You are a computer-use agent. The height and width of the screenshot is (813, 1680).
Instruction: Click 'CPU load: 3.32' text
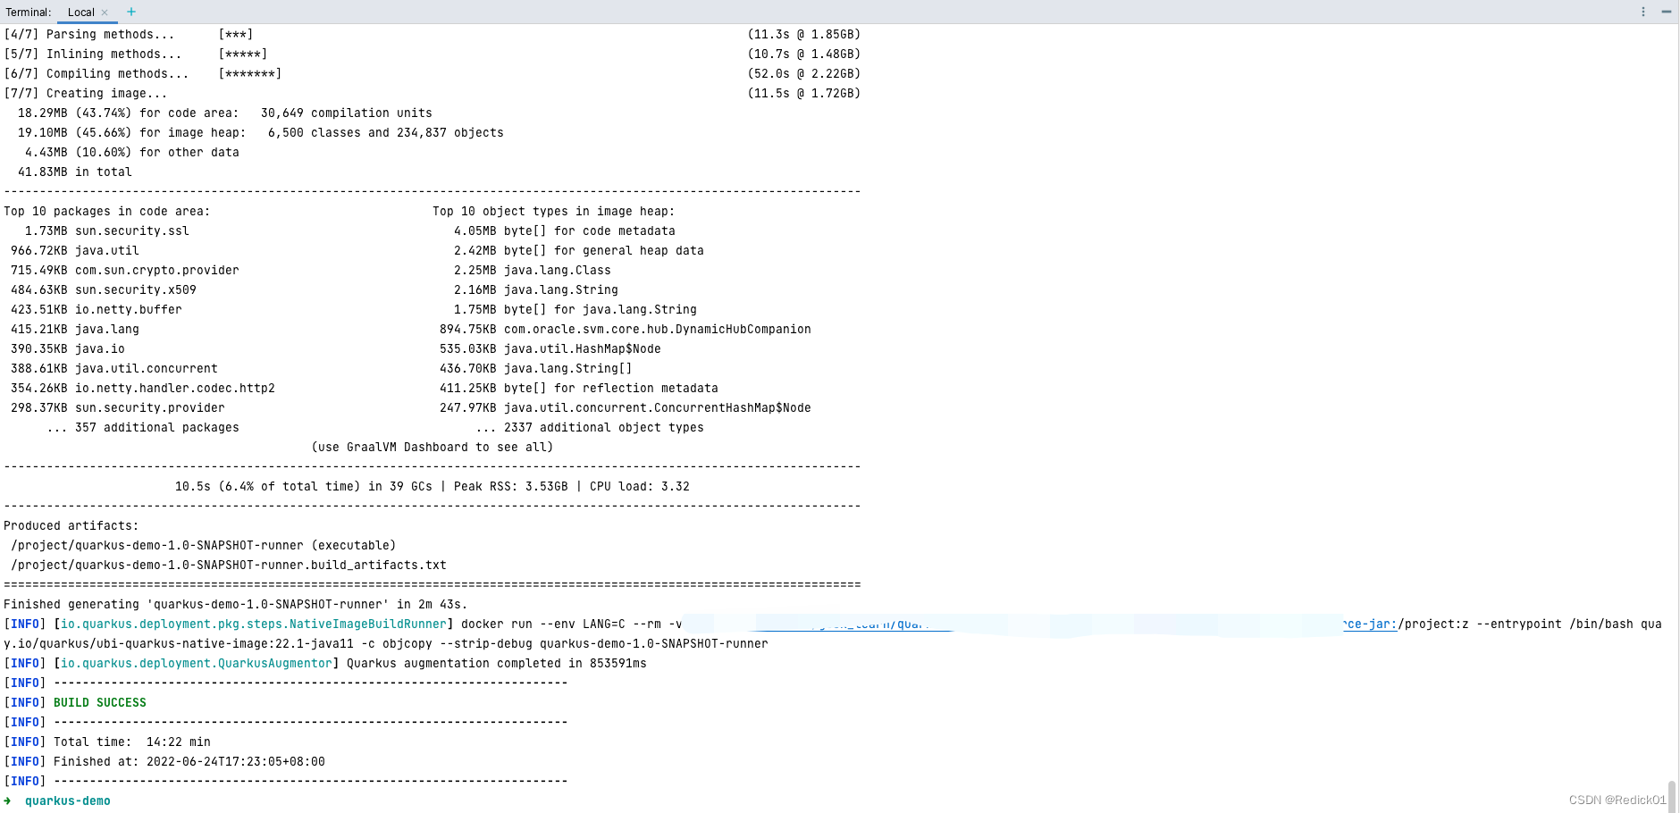(x=640, y=486)
